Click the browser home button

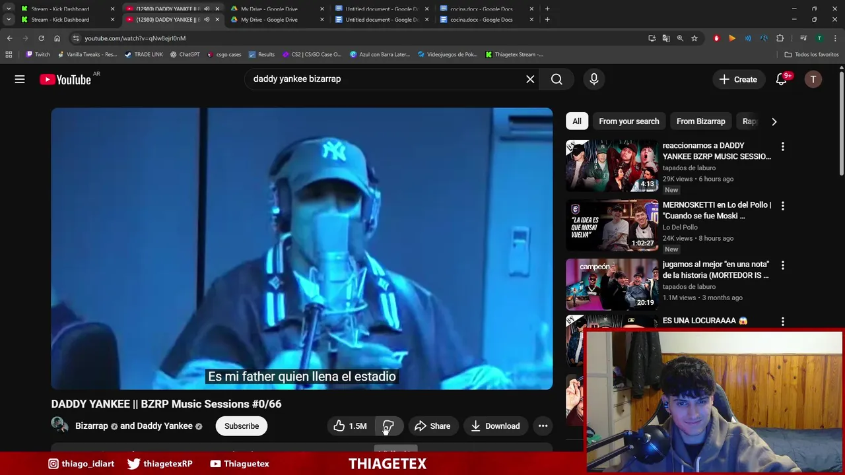pyautogui.click(x=57, y=38)
